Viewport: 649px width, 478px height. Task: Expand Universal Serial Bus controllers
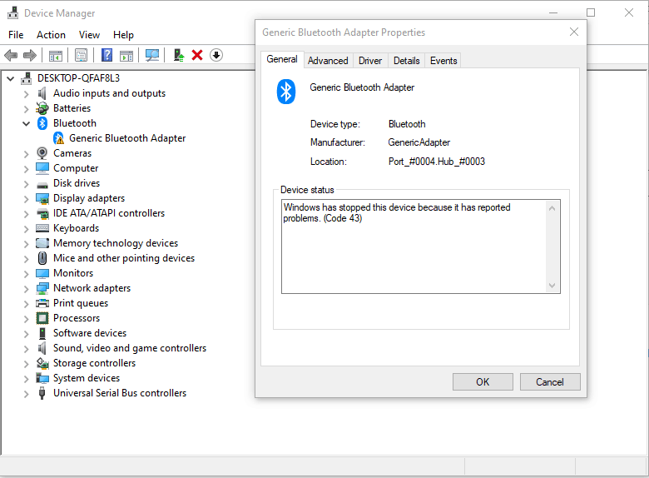pyautogui.click(x=26, y=394)
